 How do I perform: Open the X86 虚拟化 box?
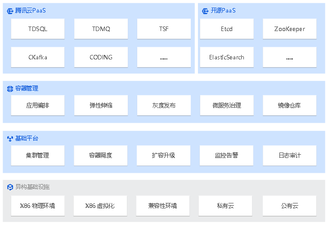coord(100,206)
